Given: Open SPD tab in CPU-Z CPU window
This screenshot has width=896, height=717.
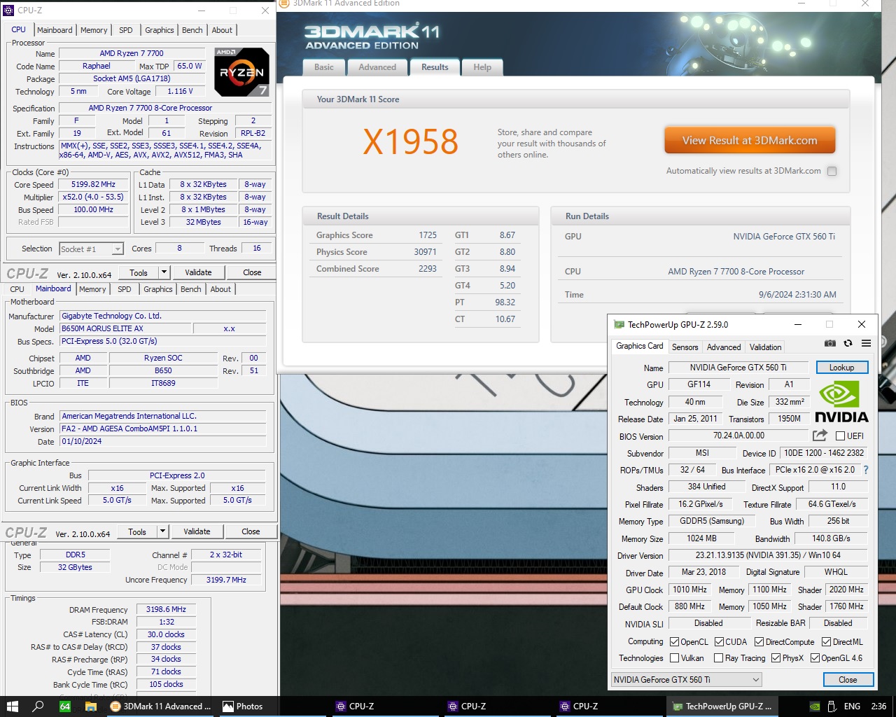Looking at the screenshot, I should [126, 30].
